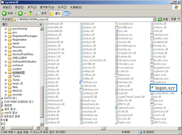
Task: Select the korwbrkr.lex file icon
Action: [116, 24]
